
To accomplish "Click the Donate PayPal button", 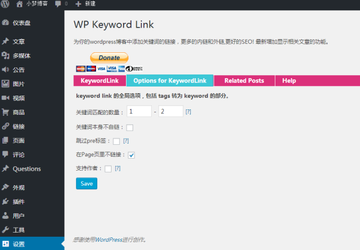I will coord(109,58).
